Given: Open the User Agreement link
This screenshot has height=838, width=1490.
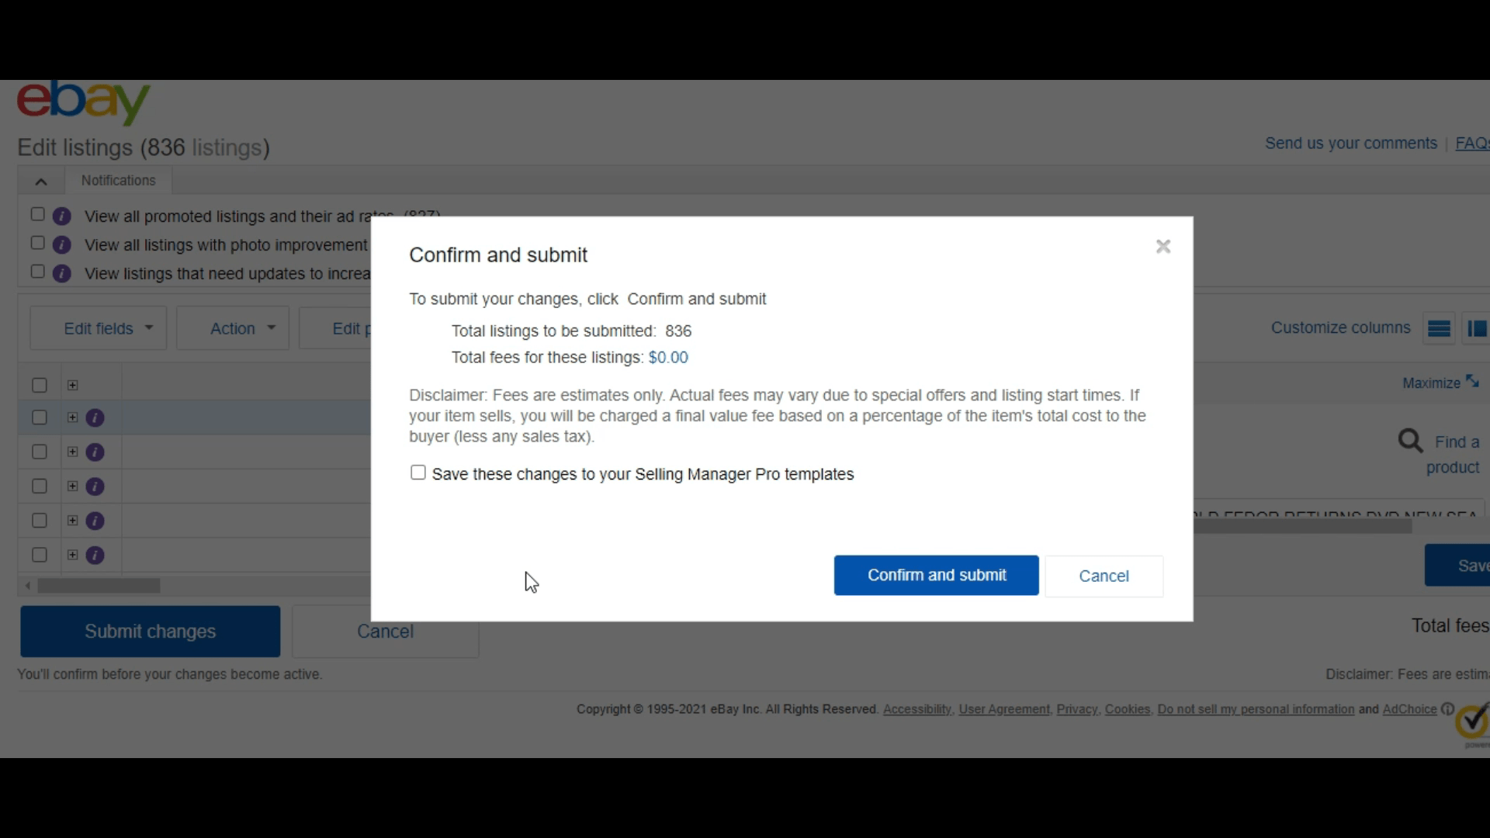Looking at the screenshot, I should coord(1003,709).
